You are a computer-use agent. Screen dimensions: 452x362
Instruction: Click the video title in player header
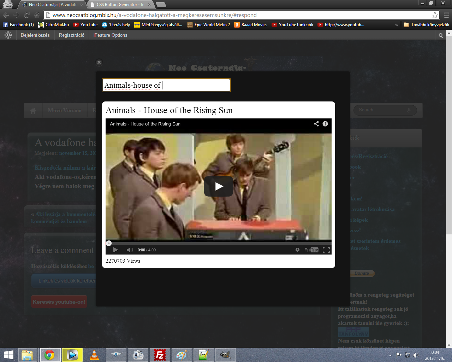[145, 124]
